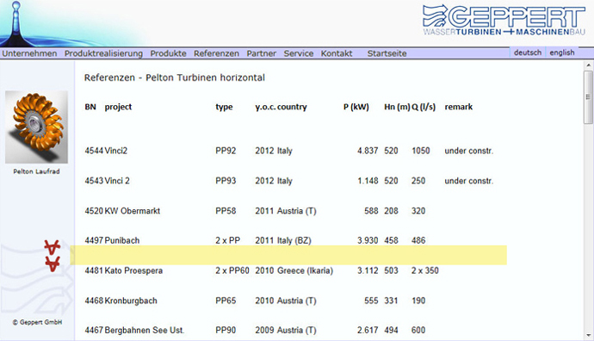
Task: Click the scrollbar down arrow
Action: [x=588, y=335]
